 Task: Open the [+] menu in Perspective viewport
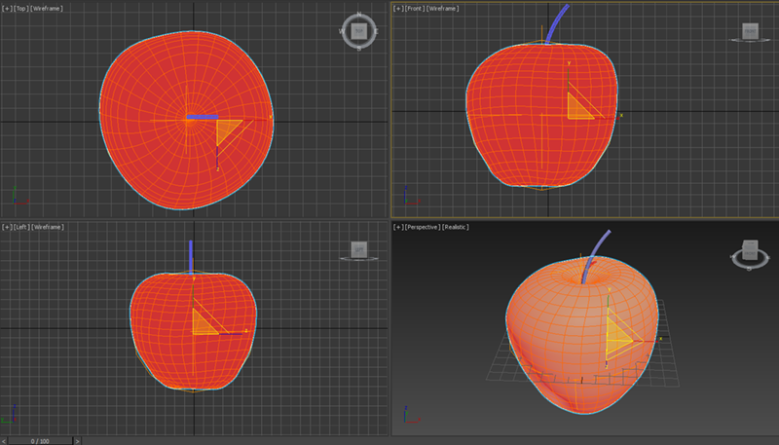click(398, 227)
